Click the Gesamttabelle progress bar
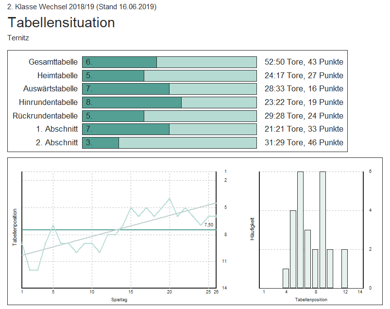The width and height of the screenshot is (390, 309). point(169,62)
